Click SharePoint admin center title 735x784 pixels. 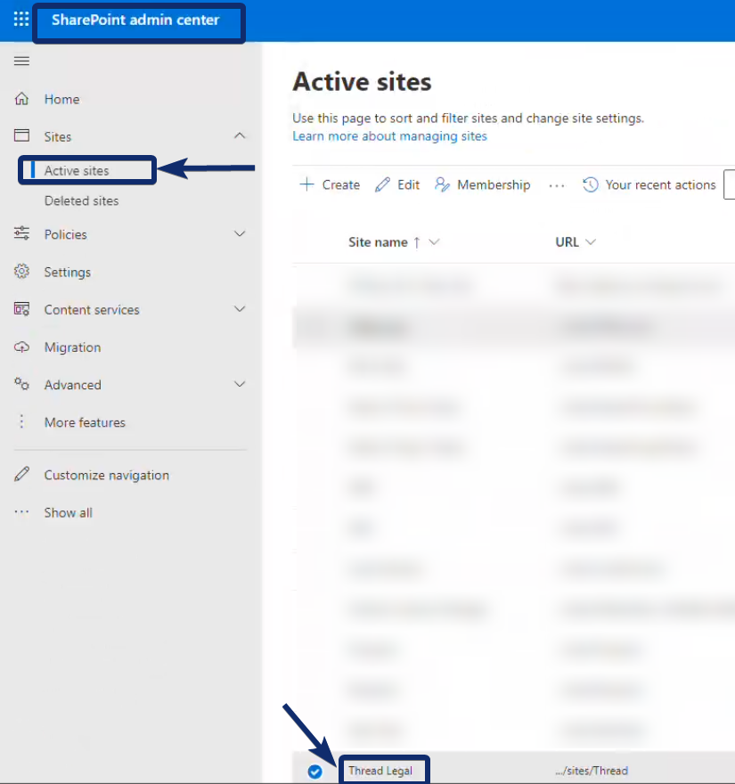[135, 20]
